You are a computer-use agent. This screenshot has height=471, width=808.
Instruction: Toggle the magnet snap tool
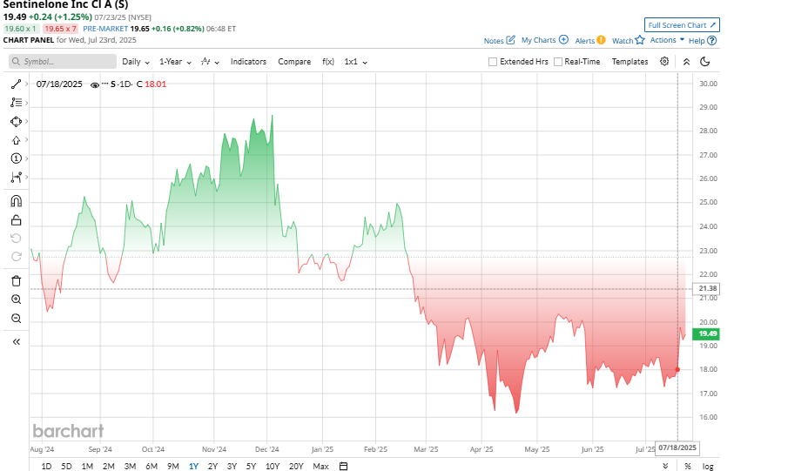click(x=16, y=201)
